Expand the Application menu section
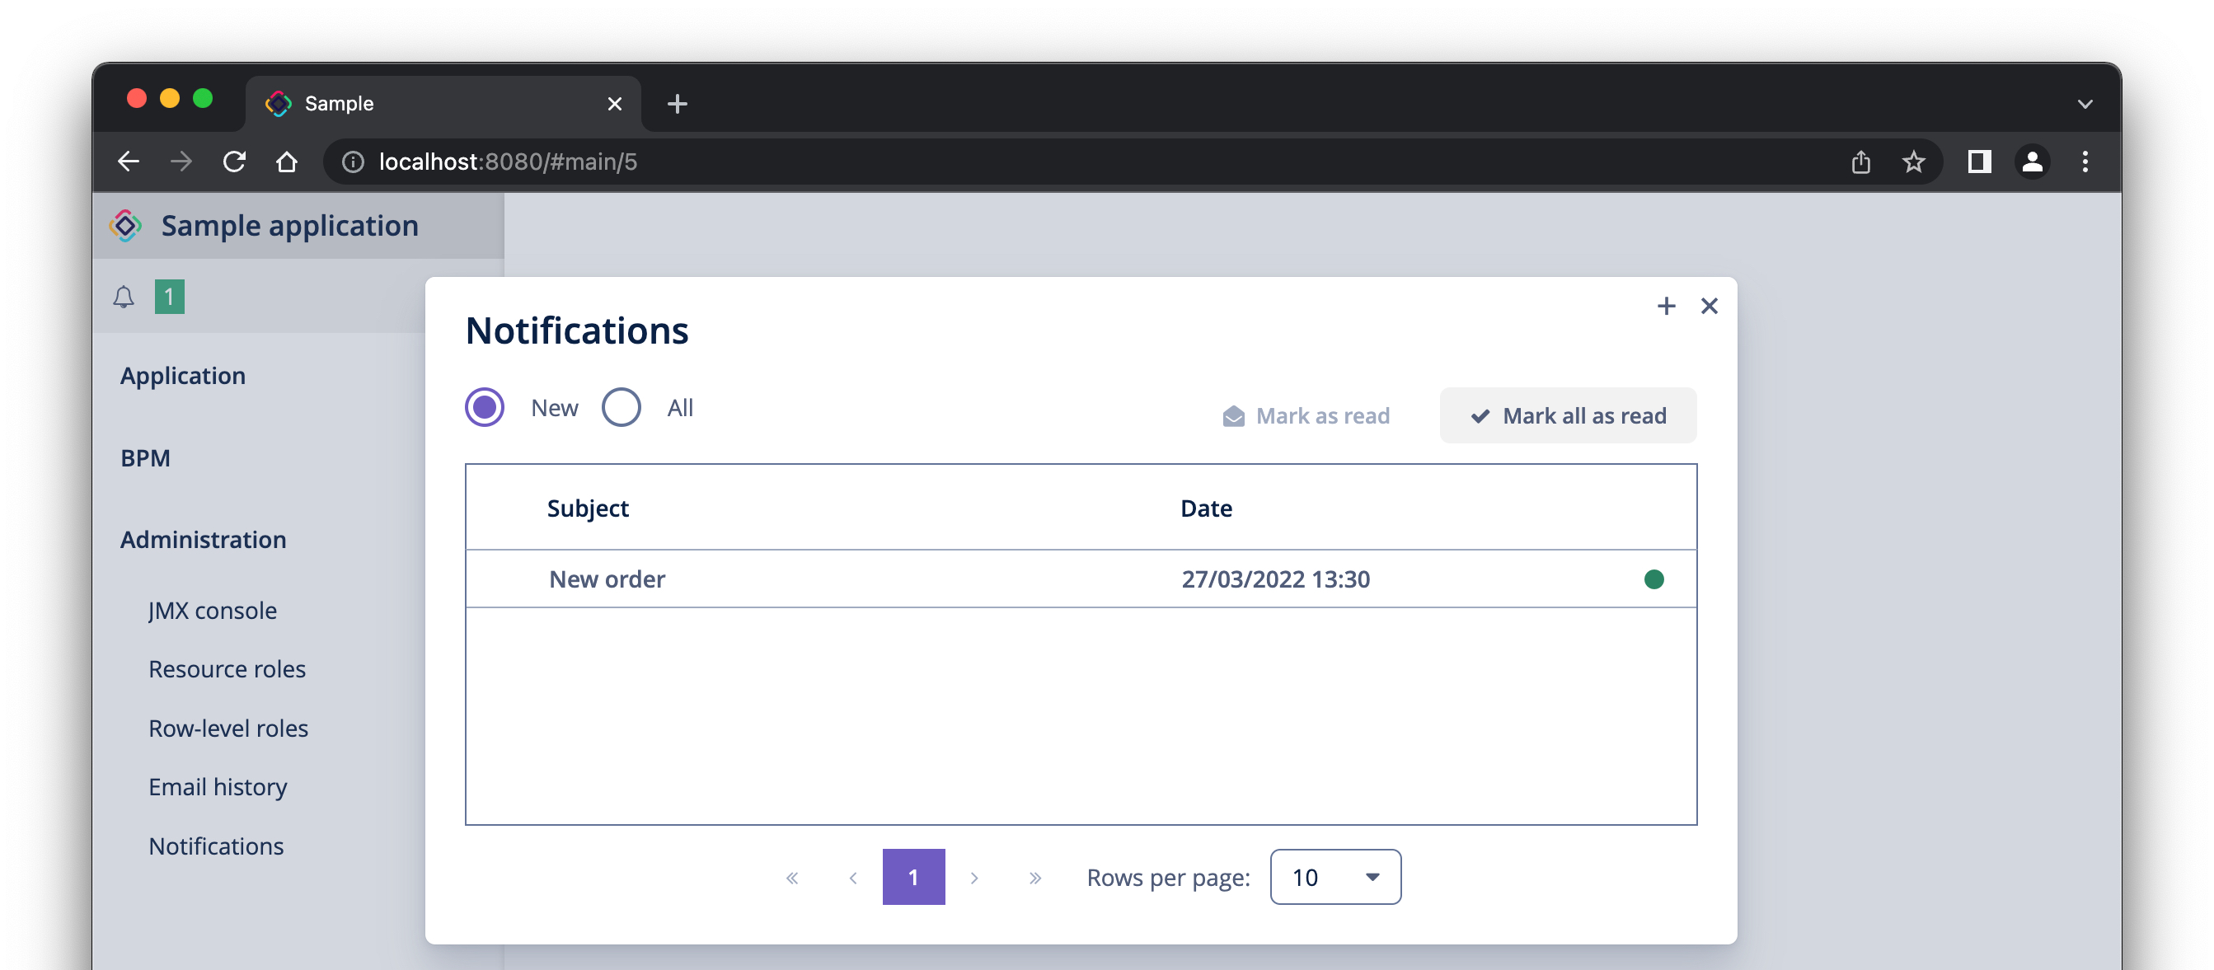 click(182, 376)
